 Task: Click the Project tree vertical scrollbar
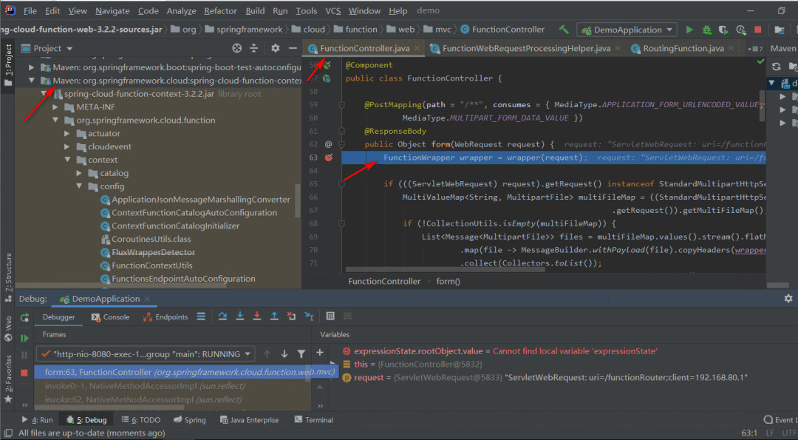pos(298,201)
